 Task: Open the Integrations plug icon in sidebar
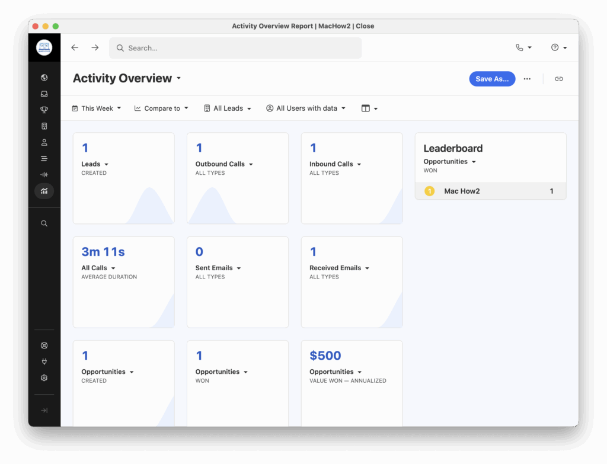point(44,361)
